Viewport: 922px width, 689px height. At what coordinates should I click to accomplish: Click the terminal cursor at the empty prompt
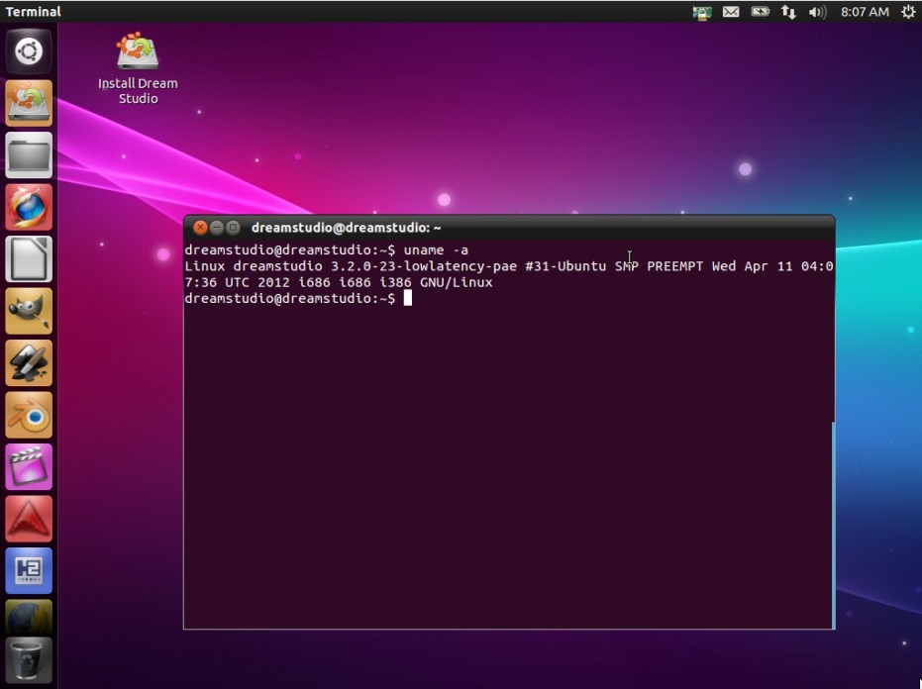click(407, 299)
